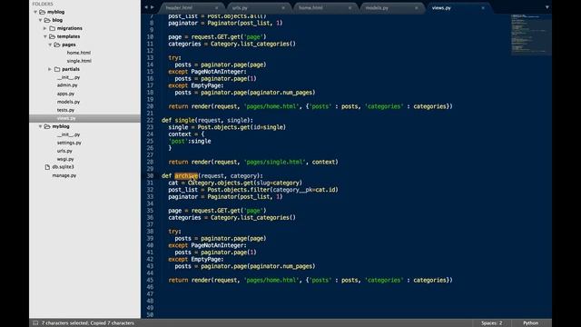Close the header.html tab
This screenshot has height=327, width=581.
216,8
